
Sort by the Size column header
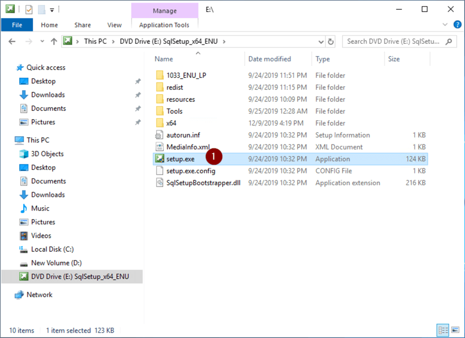394,59
